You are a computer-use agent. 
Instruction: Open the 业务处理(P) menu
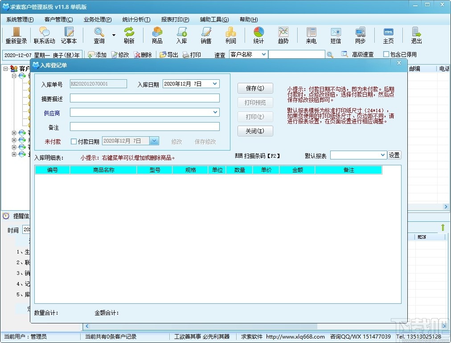[x=98, y=20]
